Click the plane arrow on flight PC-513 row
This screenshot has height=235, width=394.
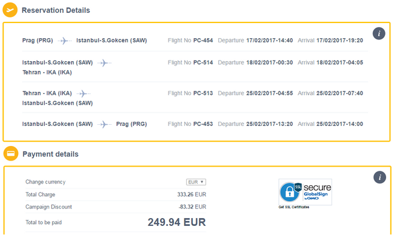84,93
